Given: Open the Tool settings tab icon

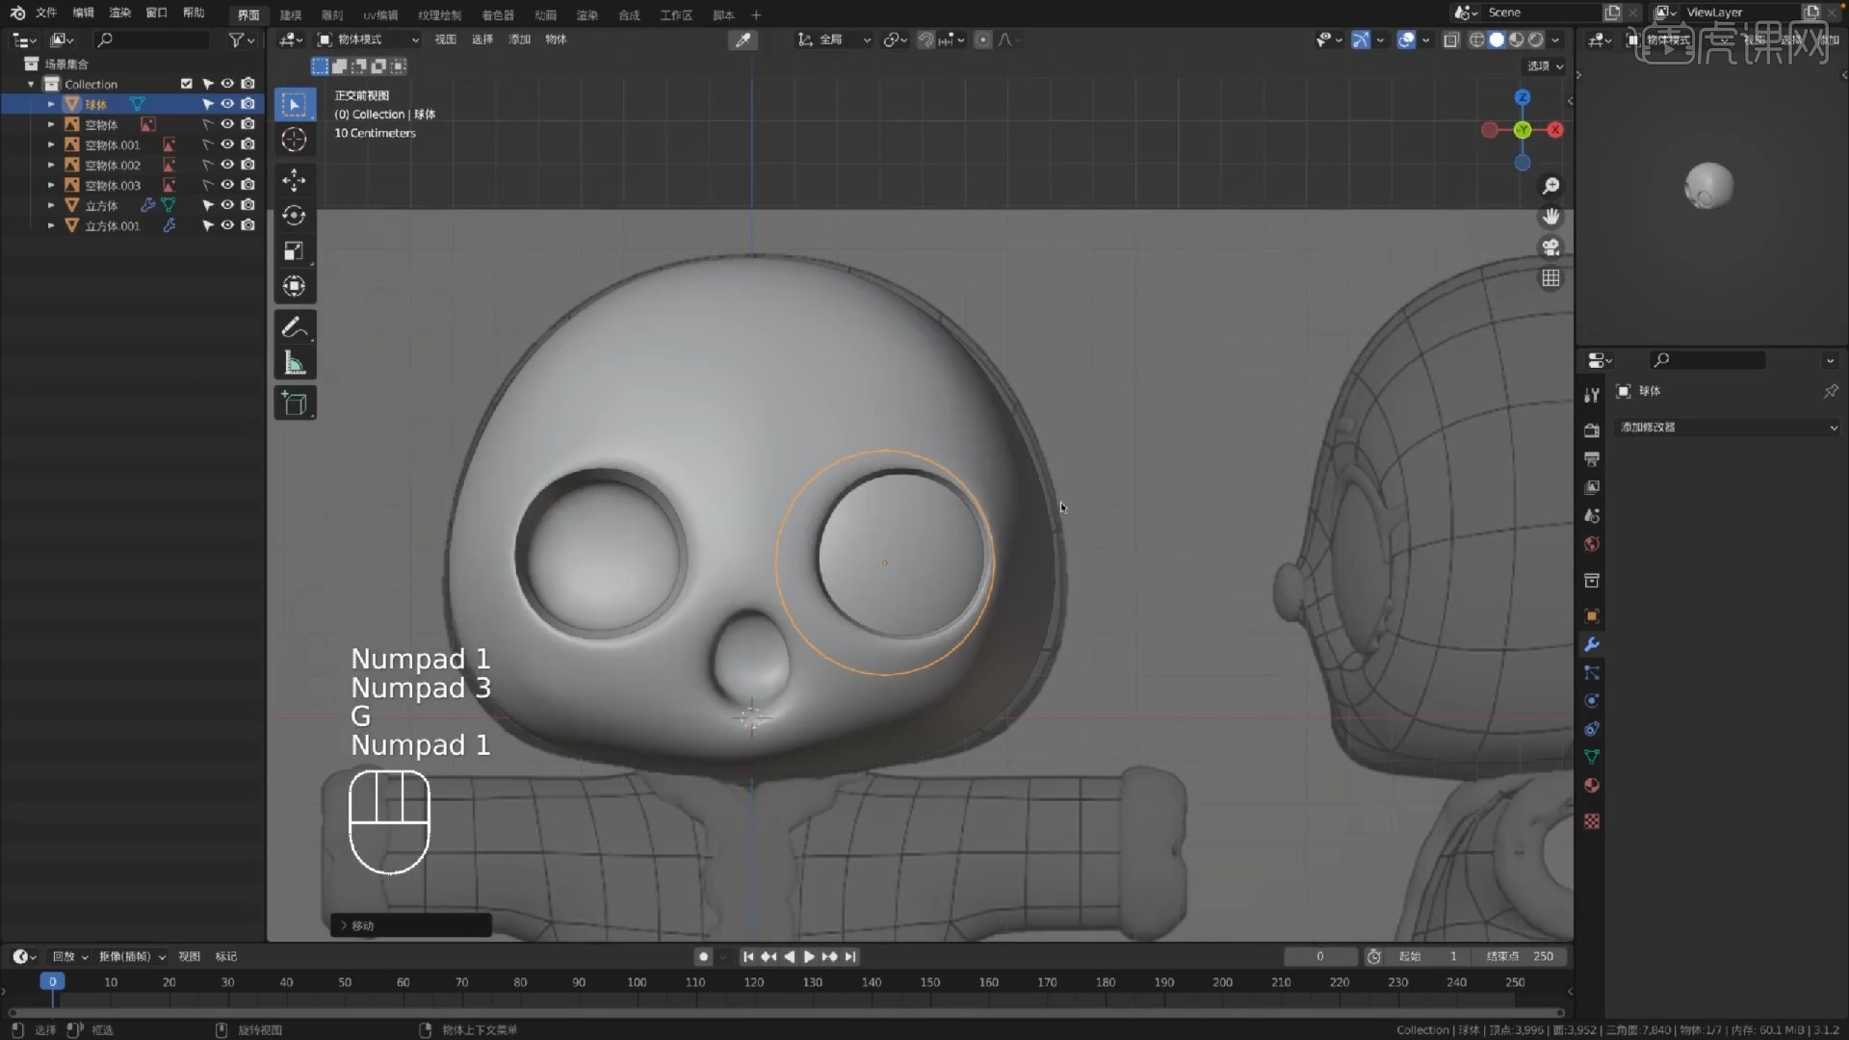Looking at the screenshot, I should click(1592, 395).
